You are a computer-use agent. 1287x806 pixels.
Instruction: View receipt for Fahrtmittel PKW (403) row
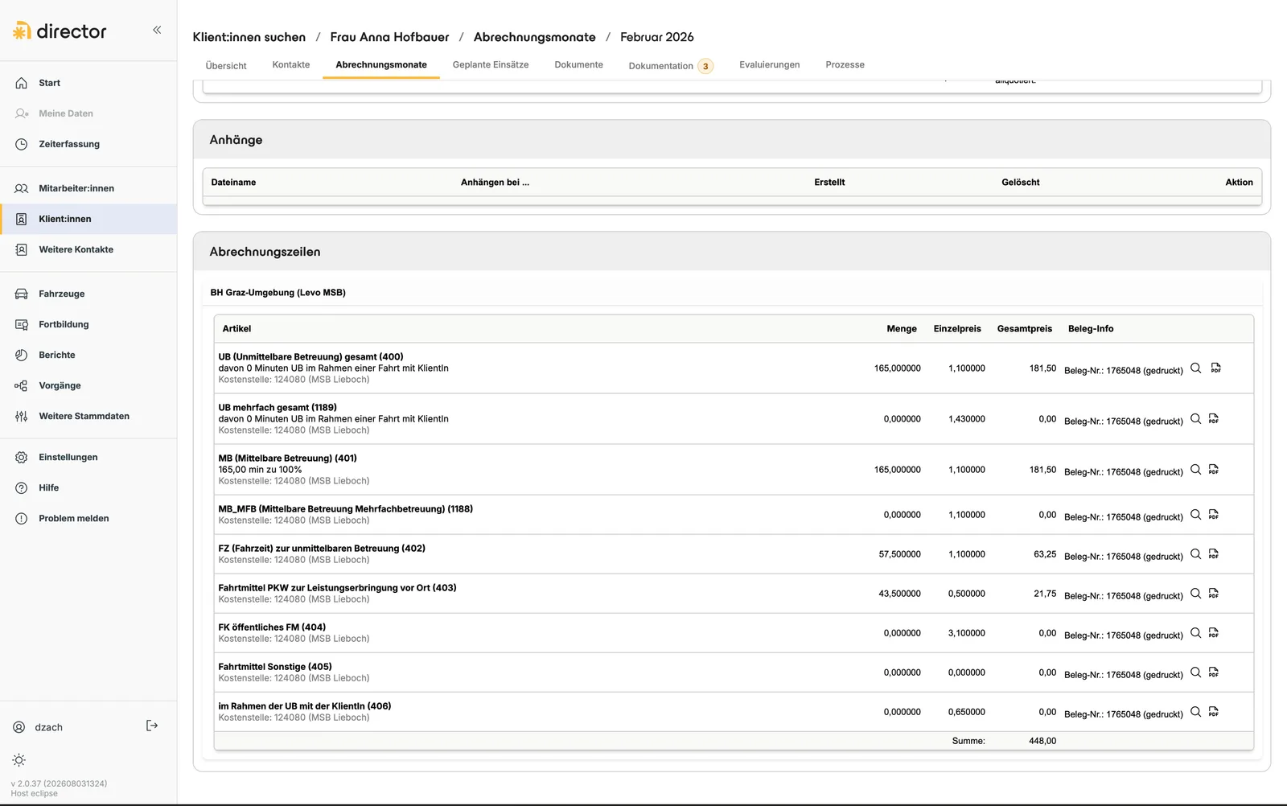(1196, 593)
